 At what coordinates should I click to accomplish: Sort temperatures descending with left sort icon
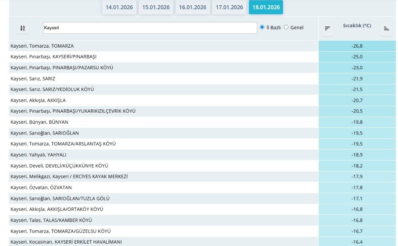327,28
